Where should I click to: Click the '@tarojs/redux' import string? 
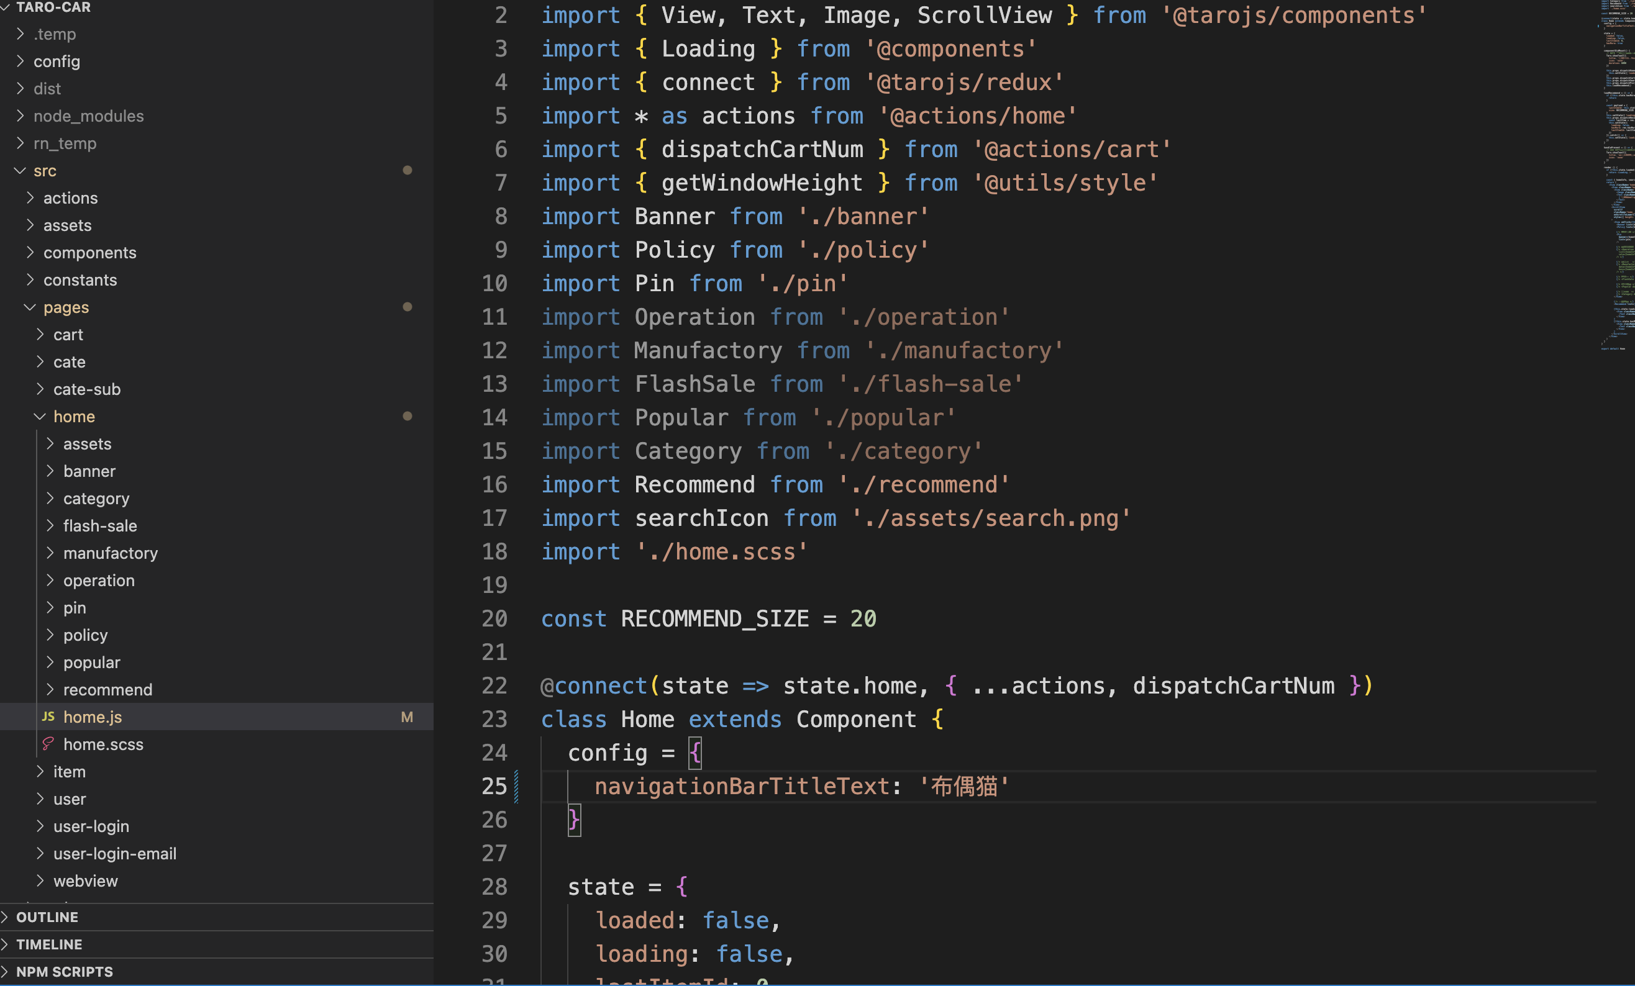pyautogui.click(x=963, y=82)
